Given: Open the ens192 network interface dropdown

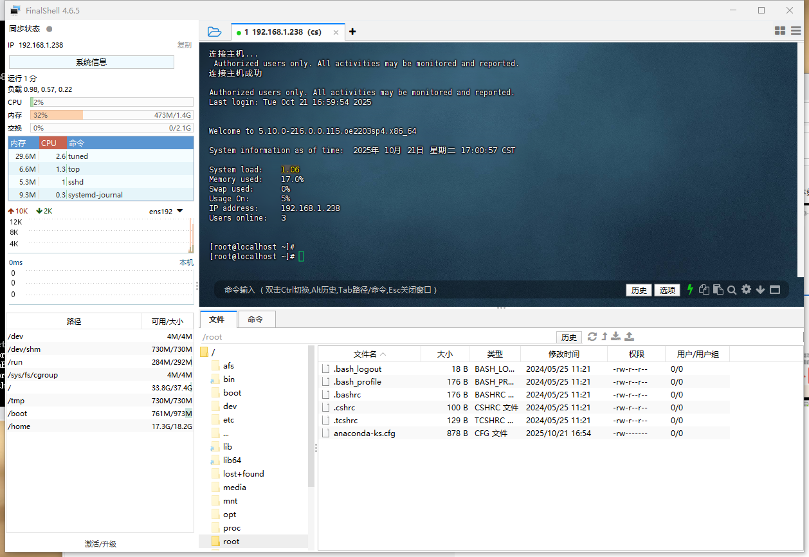Looking at the screenshot, I should click(x=166, y=211).
